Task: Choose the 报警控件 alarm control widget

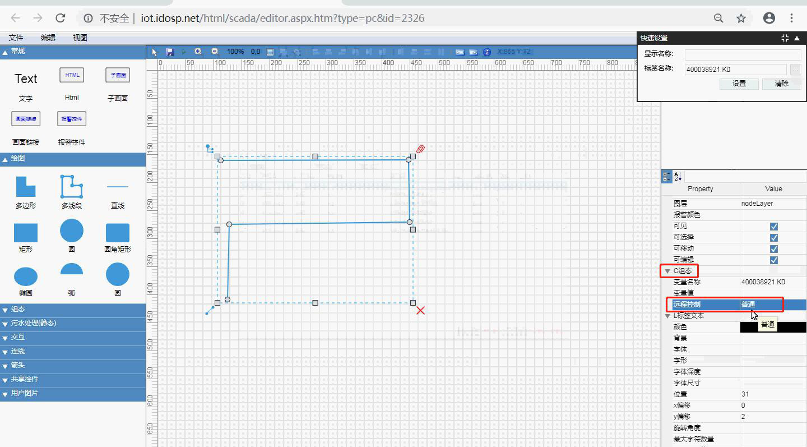Action: (72, 119)
